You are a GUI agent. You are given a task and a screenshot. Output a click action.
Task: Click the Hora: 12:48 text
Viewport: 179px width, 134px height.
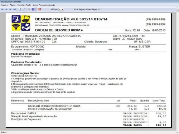pos(132,30)
